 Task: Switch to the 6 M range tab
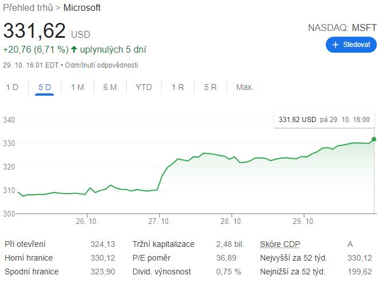(x=110, y=87)
